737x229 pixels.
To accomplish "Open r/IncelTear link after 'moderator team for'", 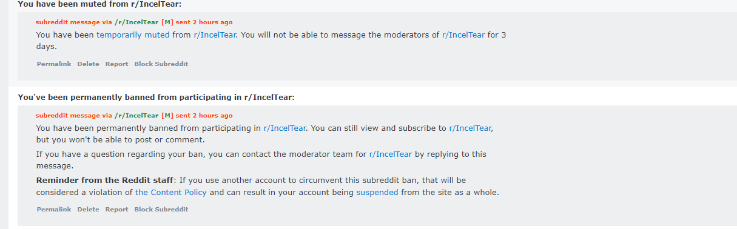I will tap(391, 154).
